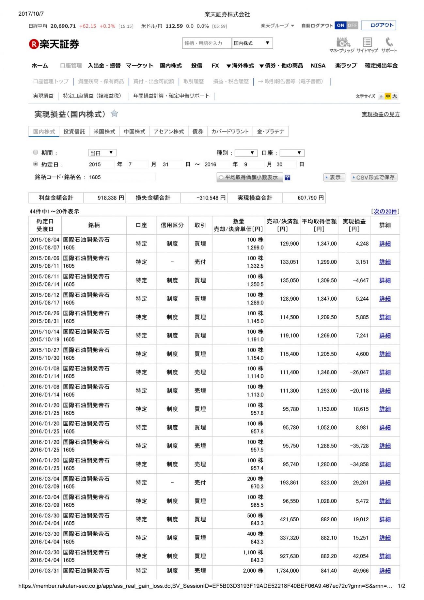
Task: Select the 約定日 radio button
Action: tap(36, 164)
